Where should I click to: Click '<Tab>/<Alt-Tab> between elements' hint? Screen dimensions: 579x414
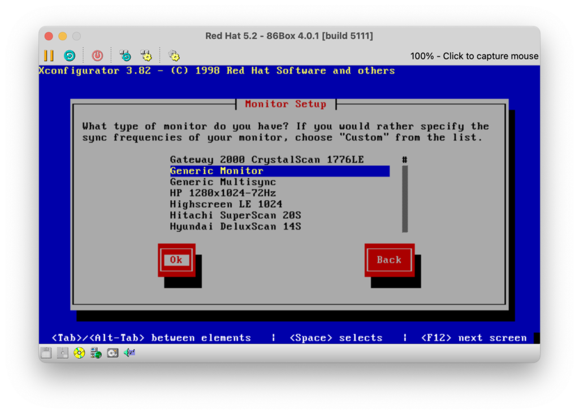point(152,338)
